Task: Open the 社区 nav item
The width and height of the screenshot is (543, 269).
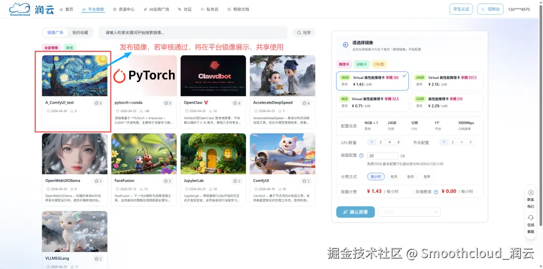Action: (x=185, y=10)
